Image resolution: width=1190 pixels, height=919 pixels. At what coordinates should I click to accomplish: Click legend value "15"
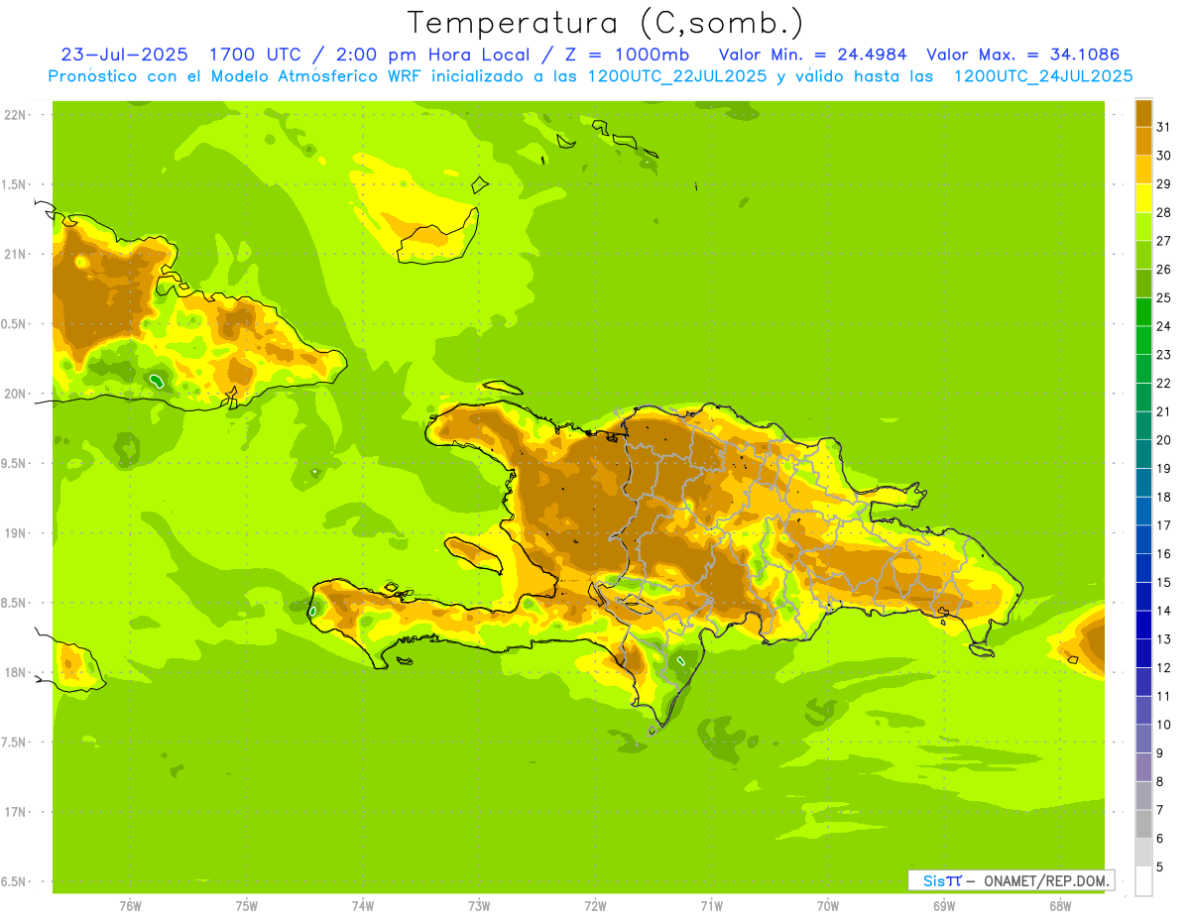click(x=1164, y=582)
